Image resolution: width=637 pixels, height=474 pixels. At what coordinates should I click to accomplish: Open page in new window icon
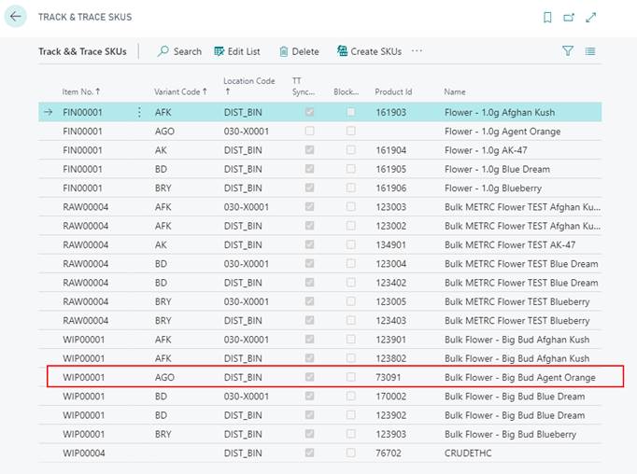(570, 17)
